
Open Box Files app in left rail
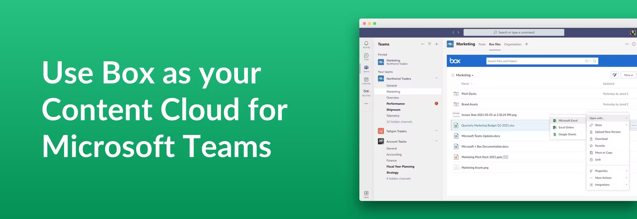(366, 93)
